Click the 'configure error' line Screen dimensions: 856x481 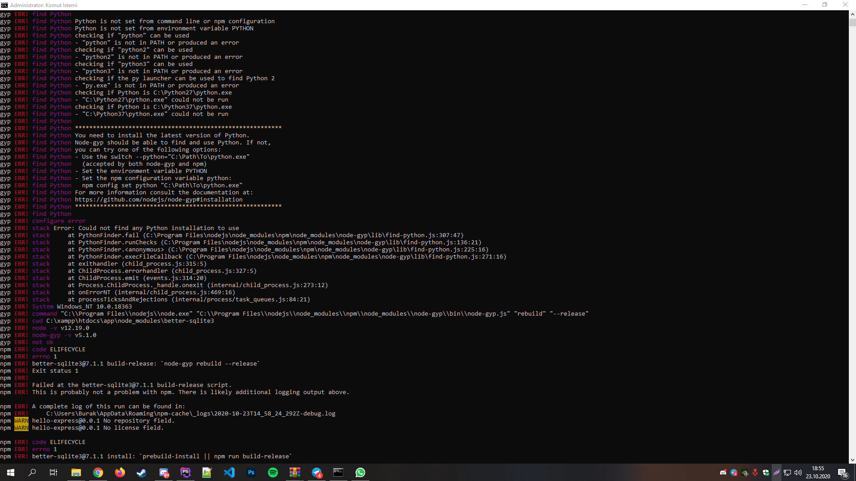click(x=58, y=221)
